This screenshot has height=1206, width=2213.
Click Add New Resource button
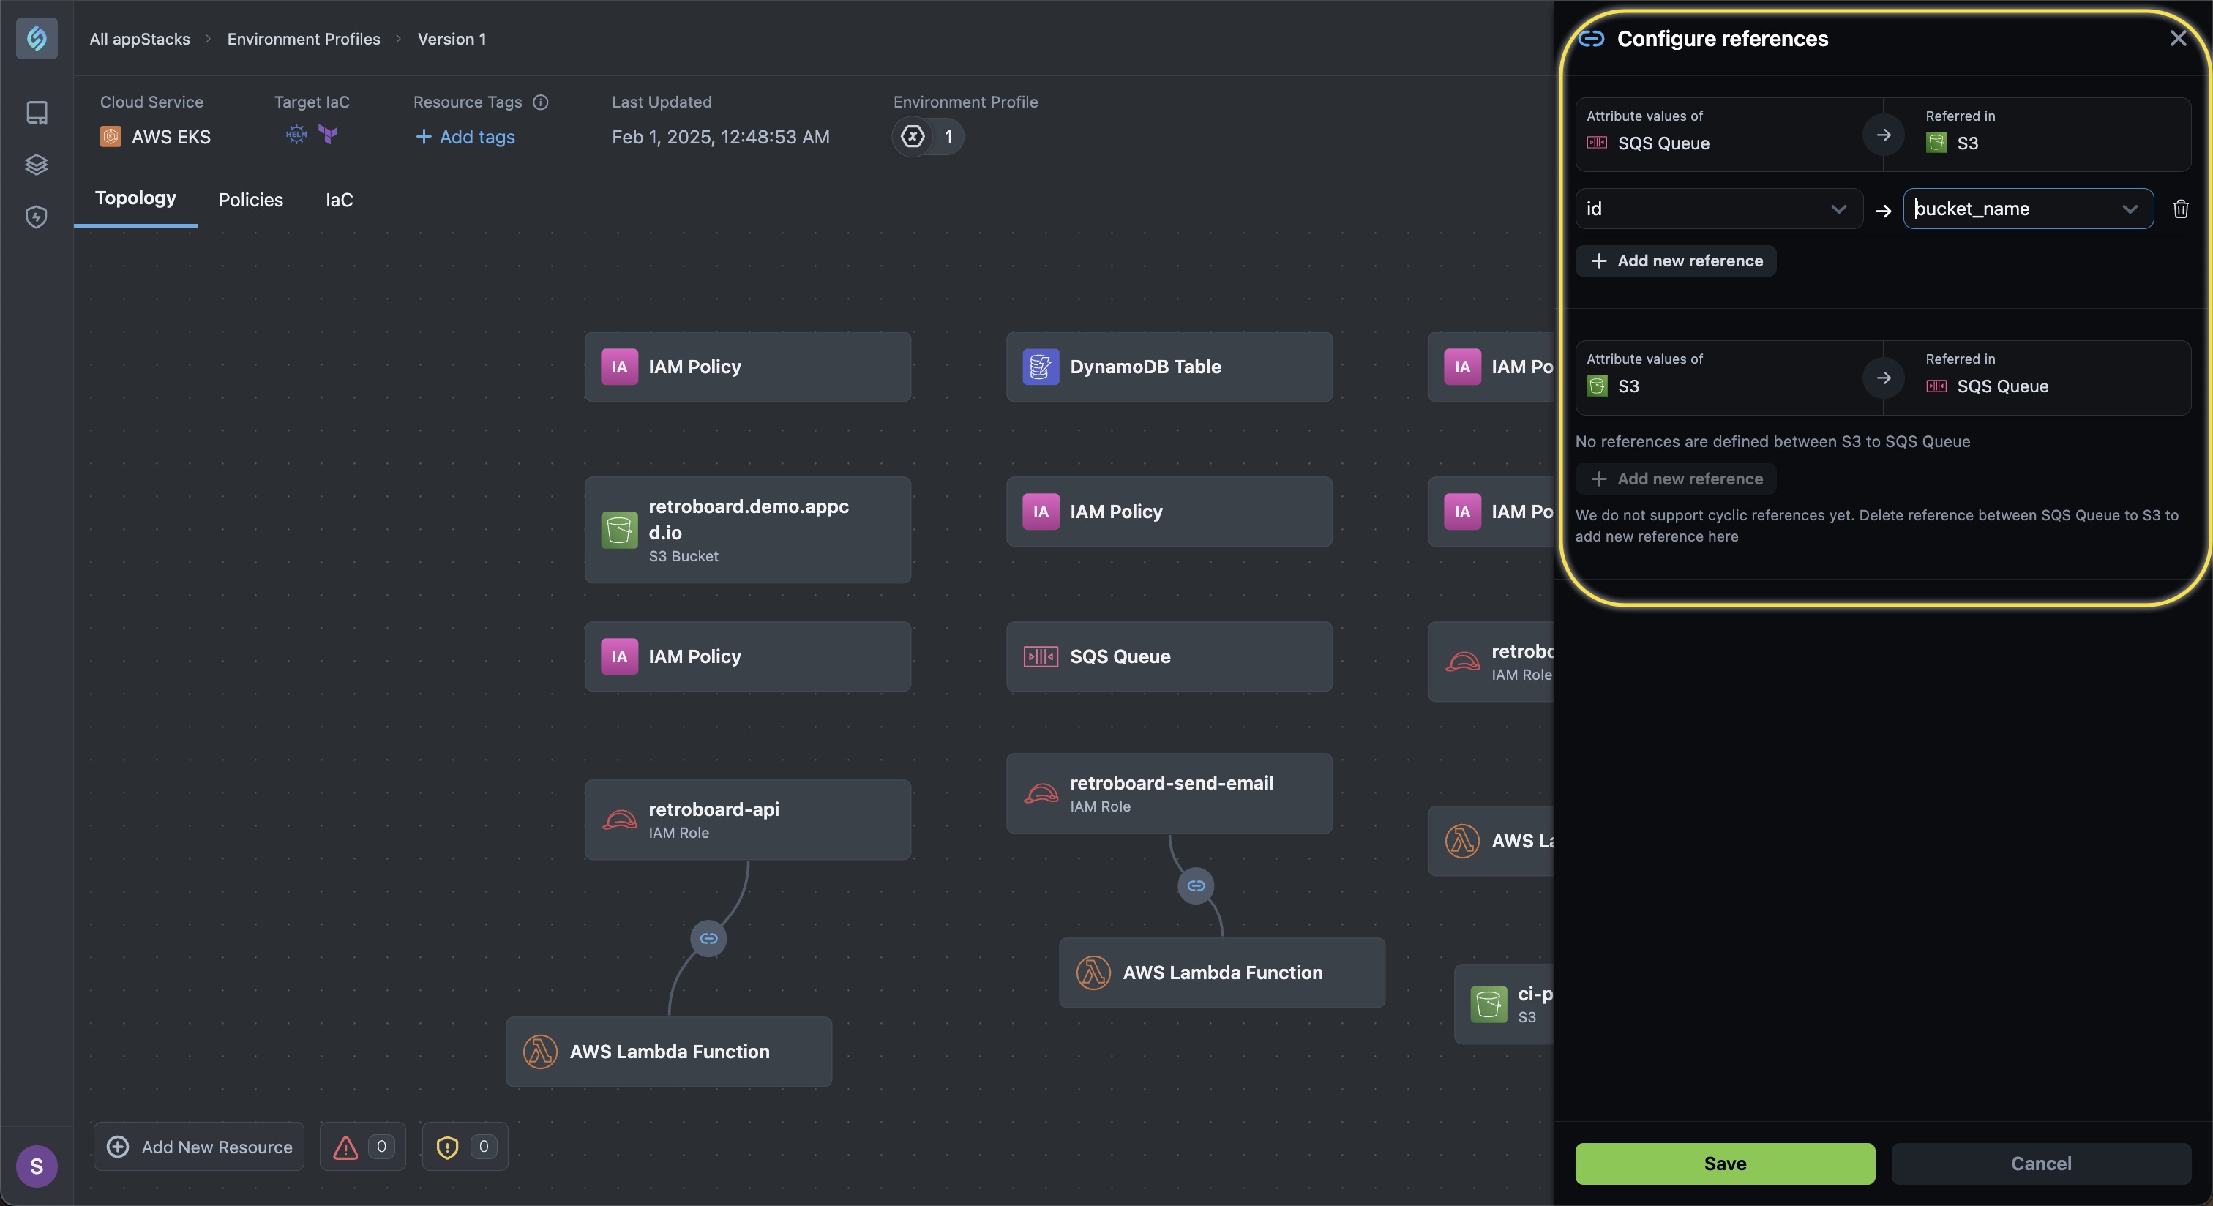(x=199, y=1147)
